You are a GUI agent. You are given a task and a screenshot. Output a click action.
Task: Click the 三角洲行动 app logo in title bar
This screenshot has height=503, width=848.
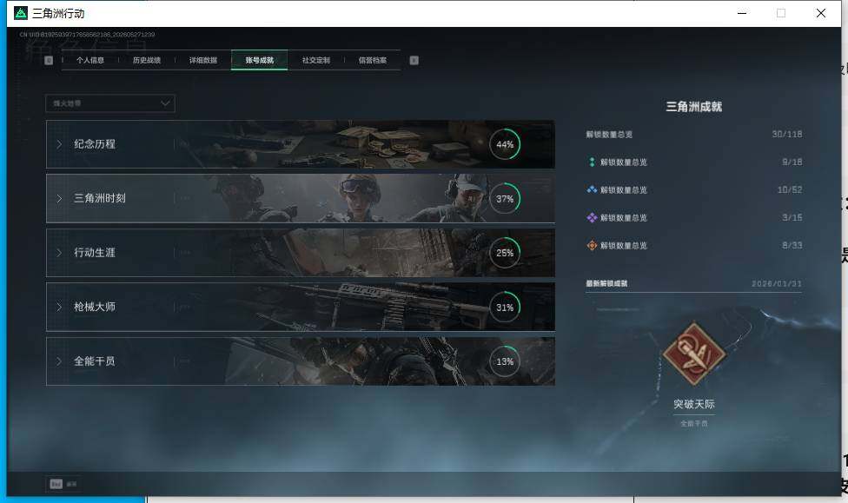(x=21, y=13)
